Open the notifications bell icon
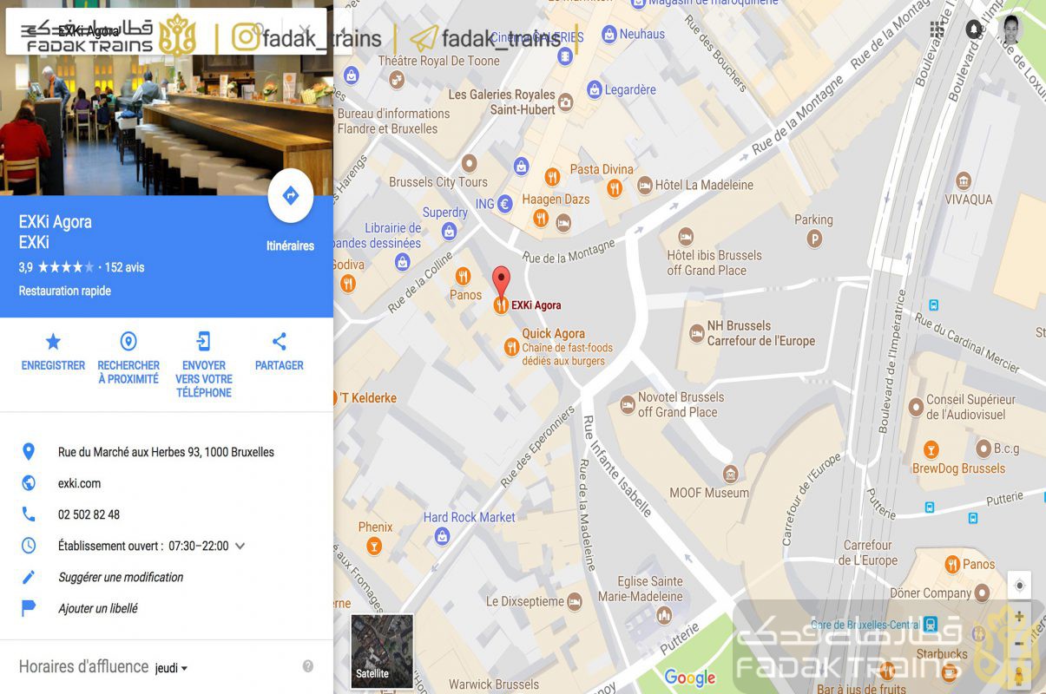 point(974,29)
